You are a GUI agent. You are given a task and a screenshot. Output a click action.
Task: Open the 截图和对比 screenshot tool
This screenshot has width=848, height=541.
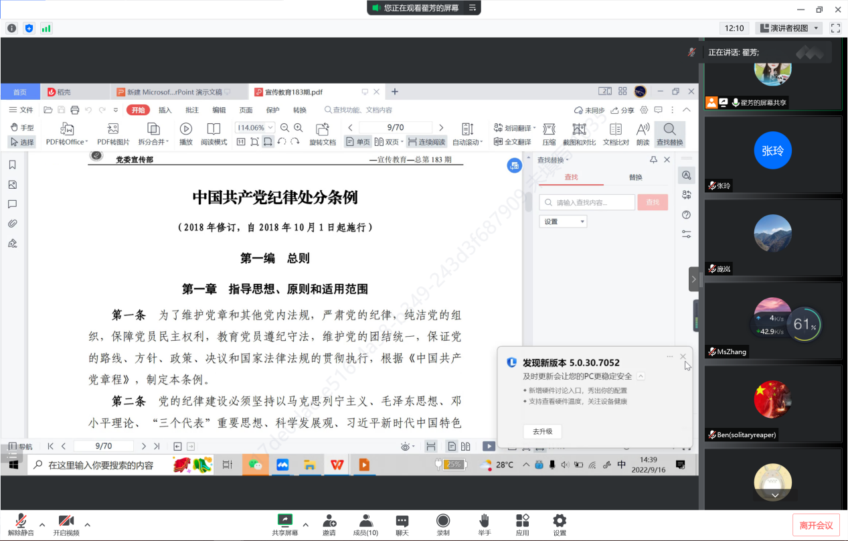pos(579,129)
